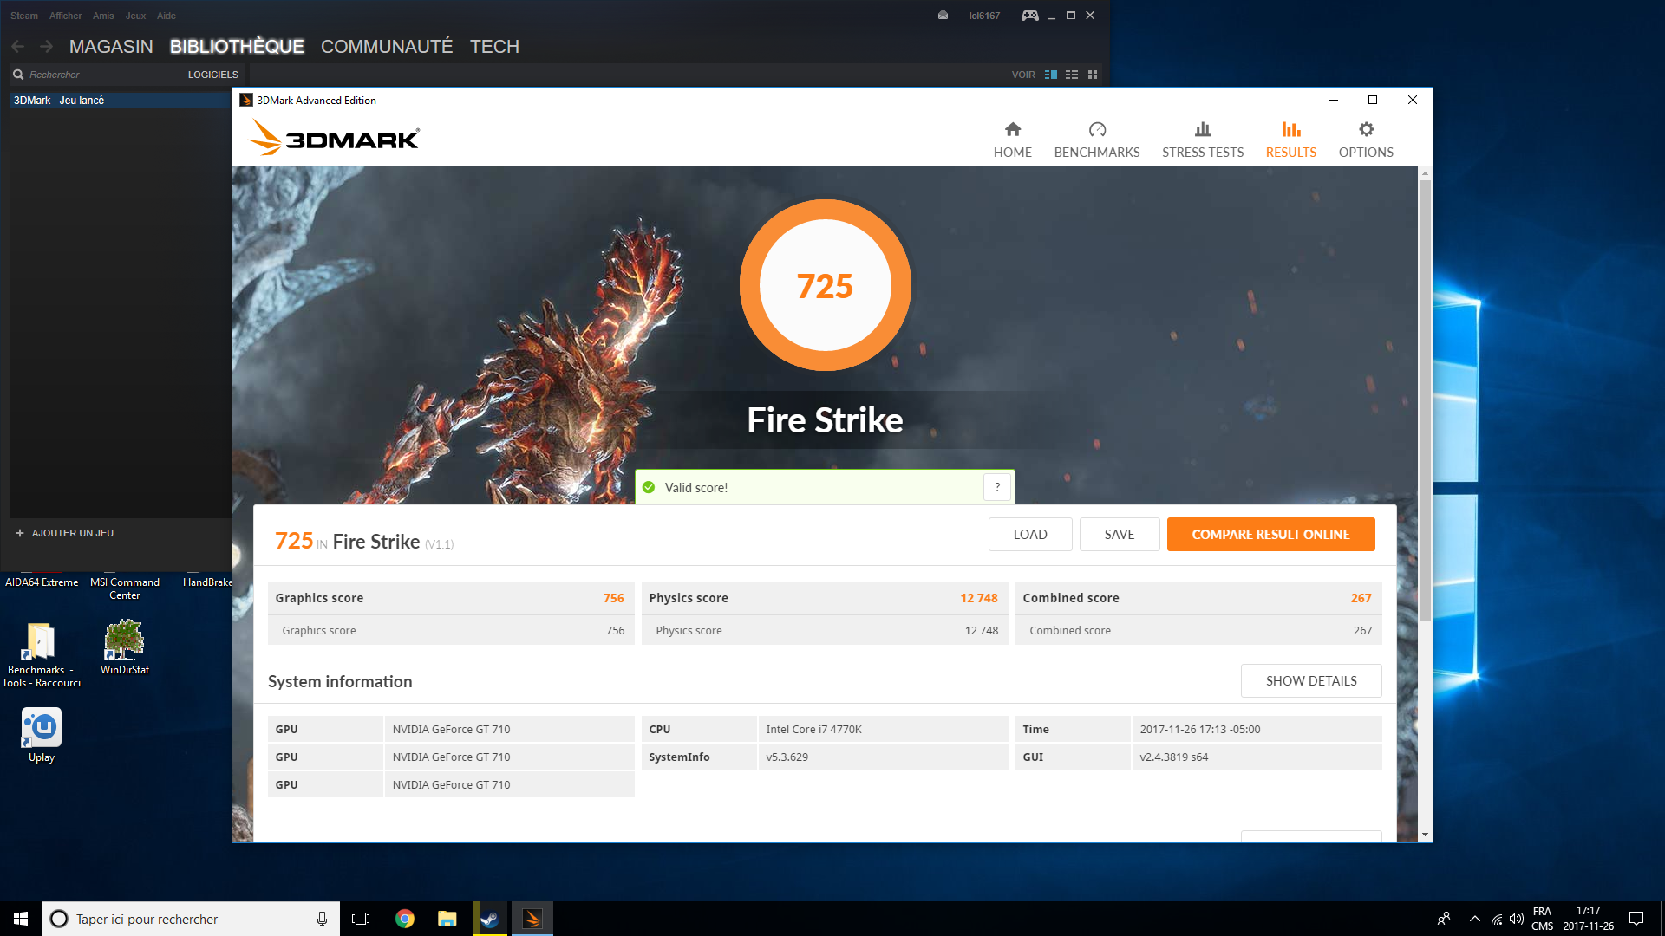Select 3DMark - Jeu lancé in Steam library
This screenshot has width=1665, height=936.
120,101
